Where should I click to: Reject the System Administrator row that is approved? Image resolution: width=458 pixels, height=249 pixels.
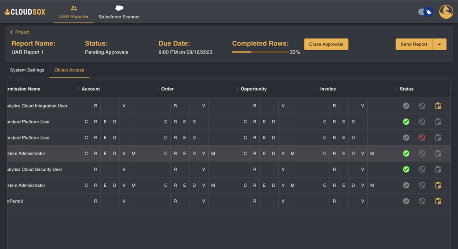(x=422, y=153)
